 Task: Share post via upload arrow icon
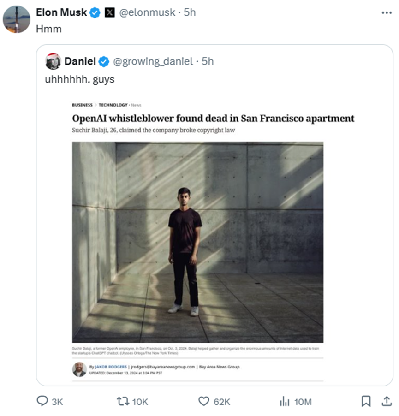[386, 402]
